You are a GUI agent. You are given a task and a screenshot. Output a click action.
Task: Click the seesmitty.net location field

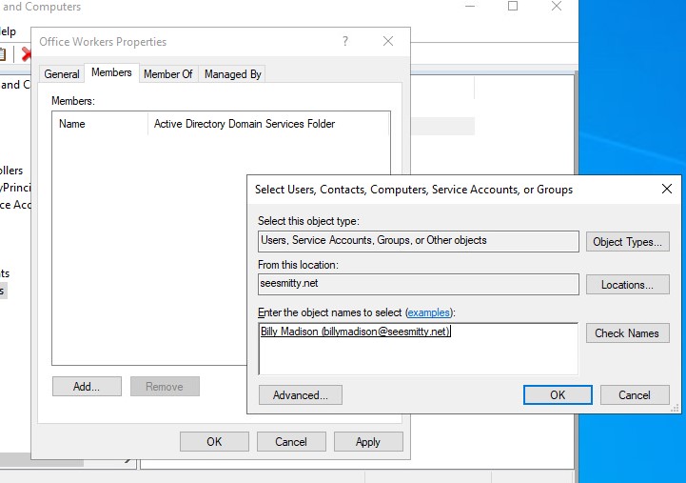pos(419,284)
